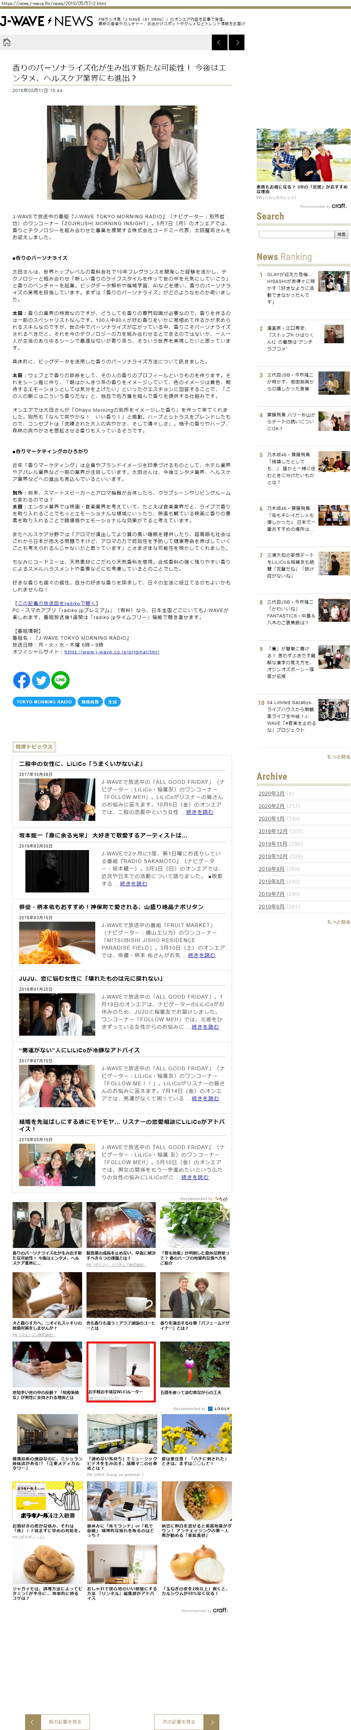Click into the sidebar Search text field

[296, 234]
